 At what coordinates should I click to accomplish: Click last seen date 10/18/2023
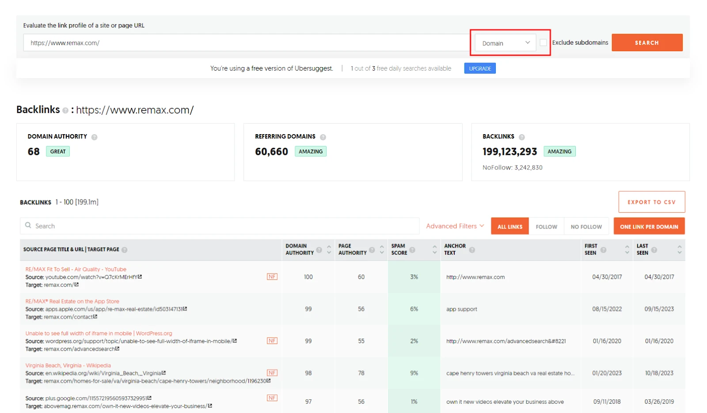click(x=659, y=373)
